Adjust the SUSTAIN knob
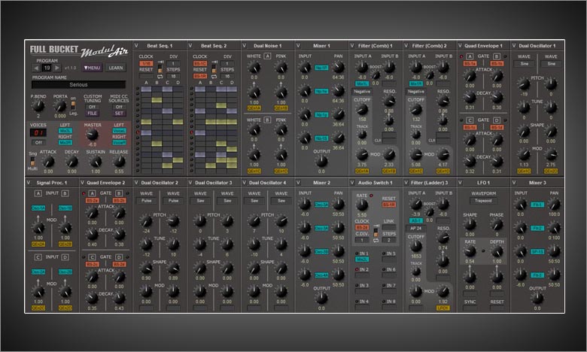 click(96, 162)
